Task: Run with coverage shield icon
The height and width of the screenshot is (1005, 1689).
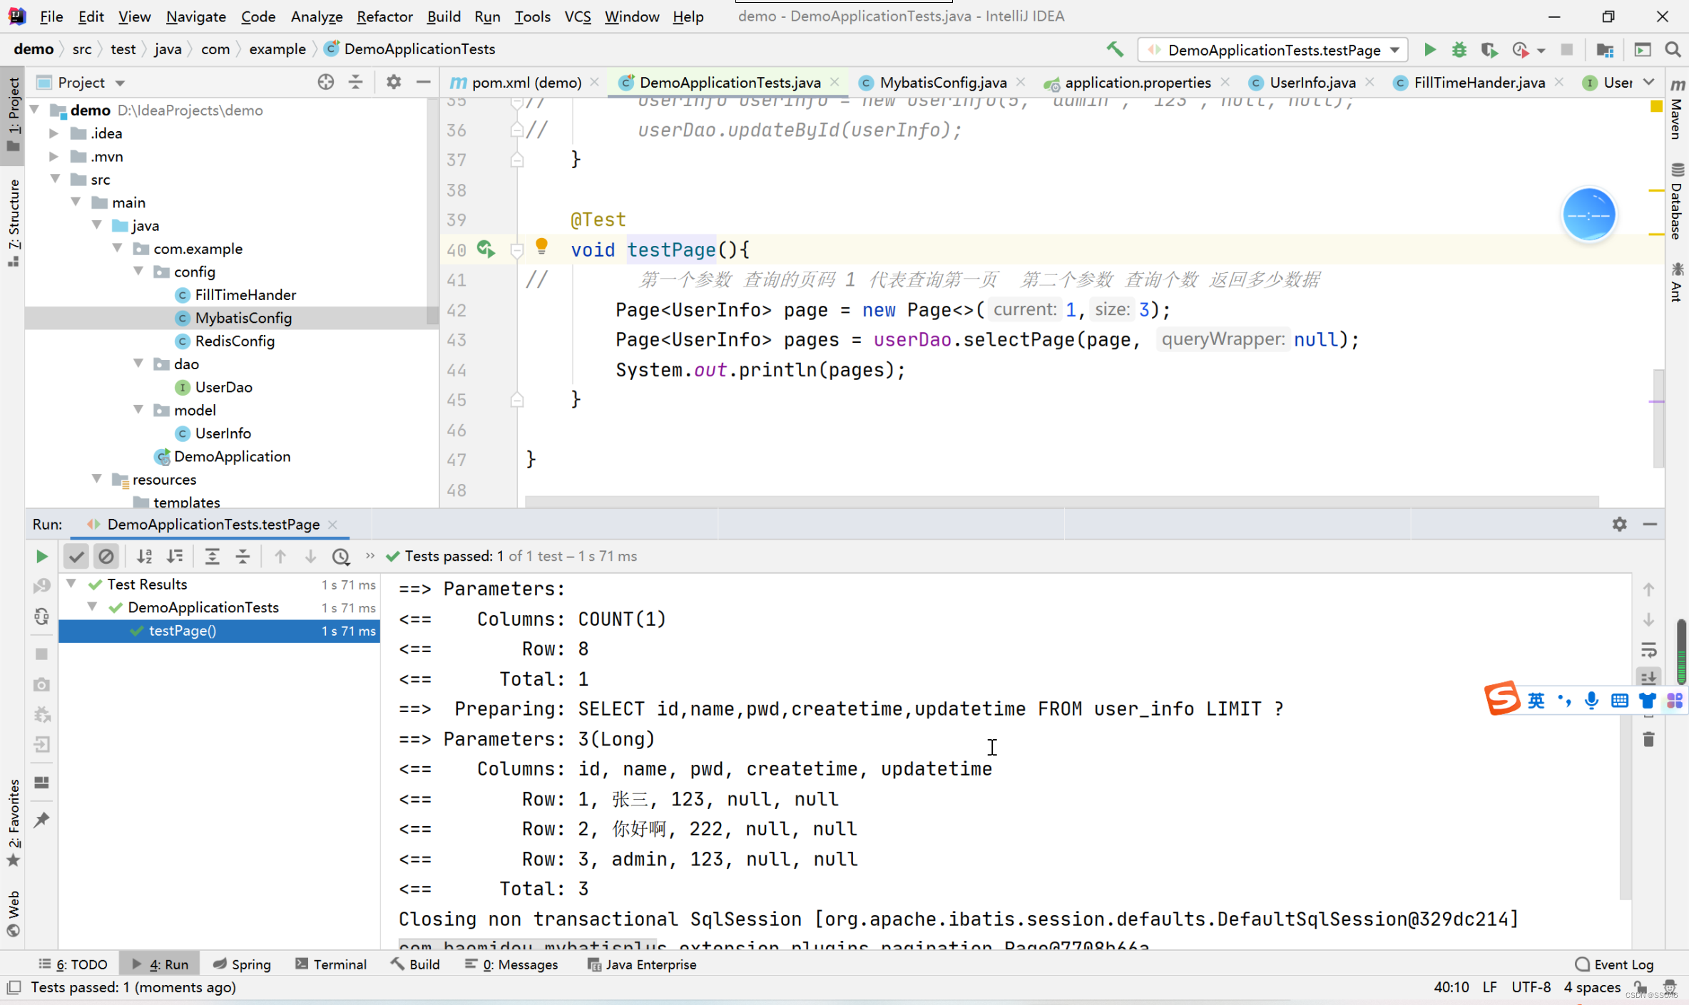Action: (1489, 49)
